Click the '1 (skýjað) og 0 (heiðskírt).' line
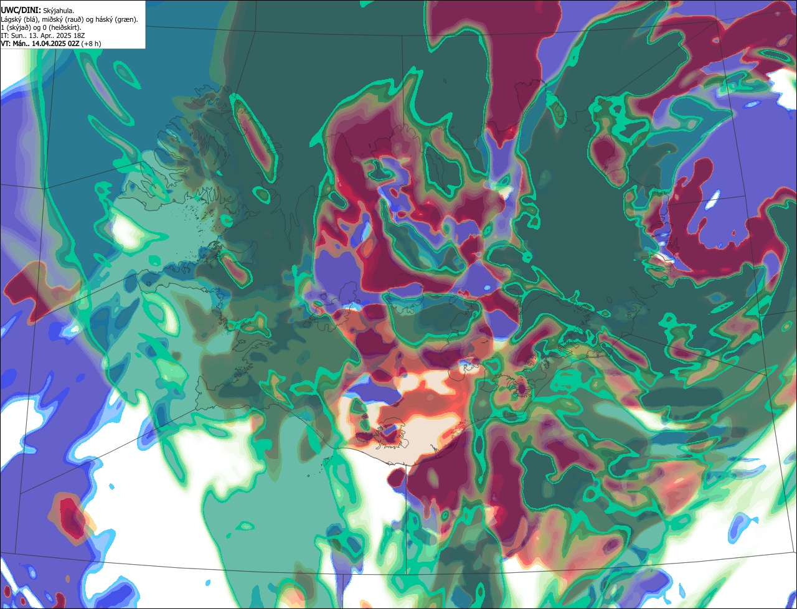This screenshot has width=797, height=609. click(x=41, y=27)
